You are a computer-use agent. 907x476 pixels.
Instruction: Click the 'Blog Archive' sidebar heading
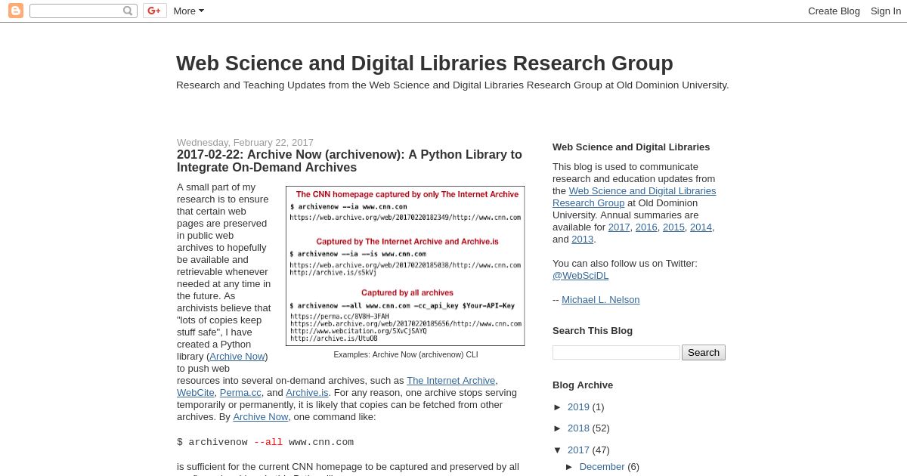click(583, 385)
